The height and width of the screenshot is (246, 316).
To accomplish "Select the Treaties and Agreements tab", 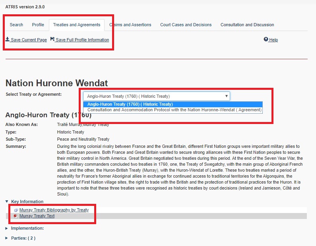I will pos(77,25).
